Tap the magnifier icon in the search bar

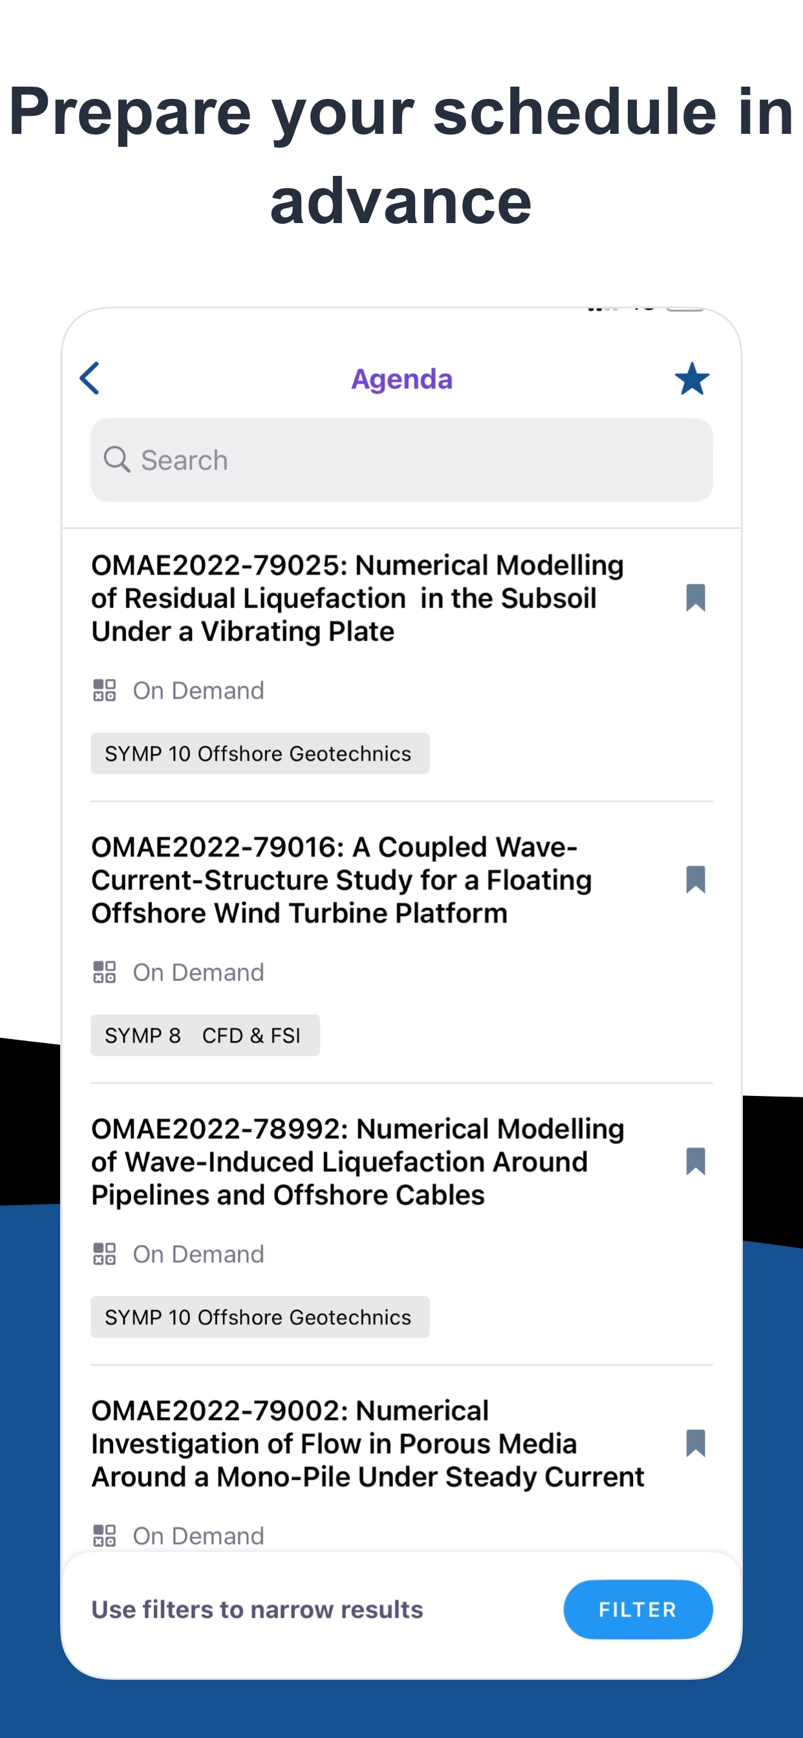[x=117, y=460]
